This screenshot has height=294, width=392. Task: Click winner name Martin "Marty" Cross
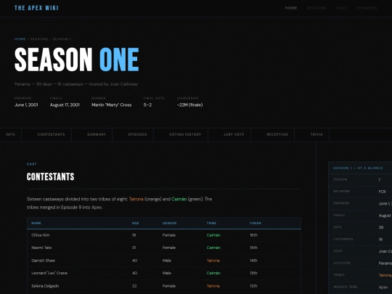[112, 105]
